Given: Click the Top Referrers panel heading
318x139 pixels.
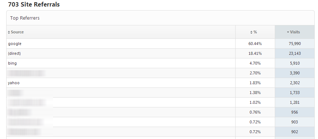Looking at the screenshot, I should click(x=25, y=18).
